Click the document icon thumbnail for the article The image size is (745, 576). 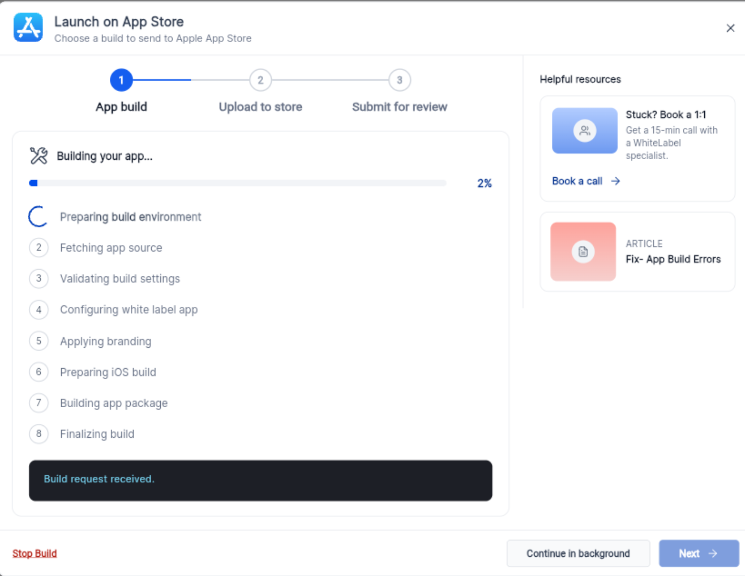(x=583, y=252)
